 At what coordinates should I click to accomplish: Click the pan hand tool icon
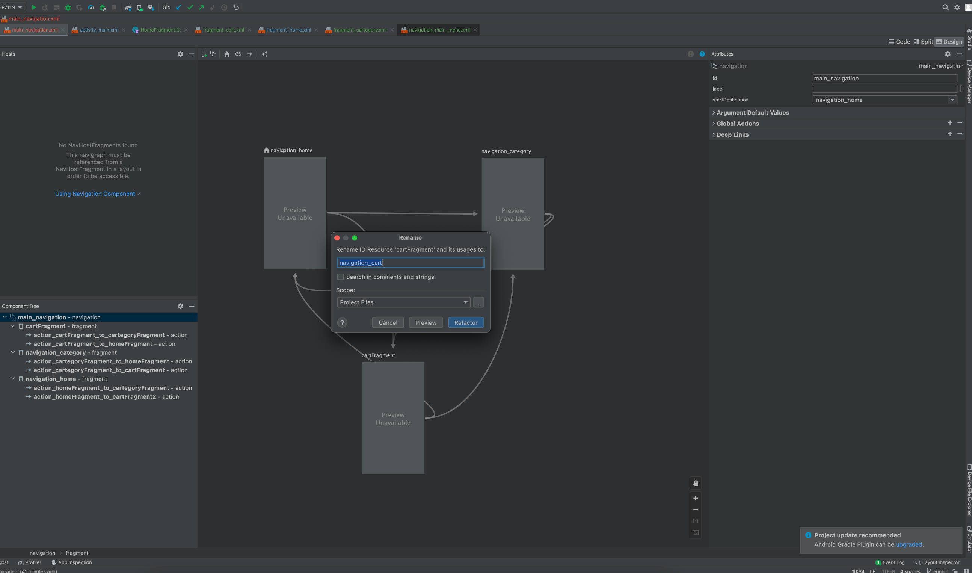tap(695, 483)
